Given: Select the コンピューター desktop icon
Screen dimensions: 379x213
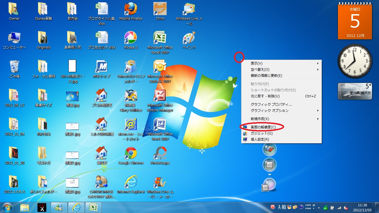Looking at the screenshot, I should coord(14,40).
